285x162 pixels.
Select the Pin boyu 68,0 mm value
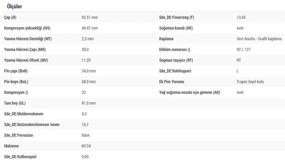point(88,82)
